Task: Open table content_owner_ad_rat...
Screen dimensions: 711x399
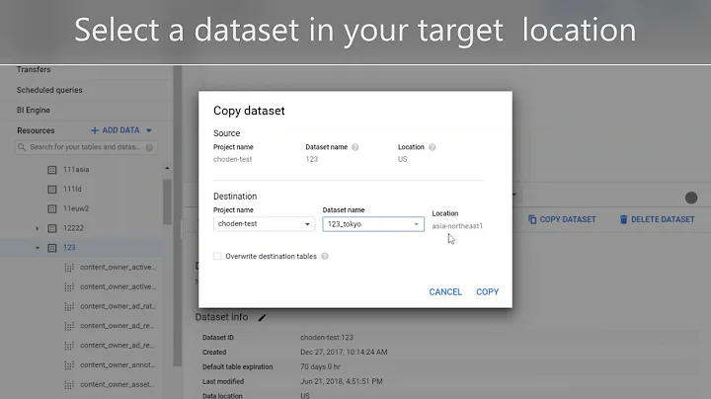Action: coord(118,306)
